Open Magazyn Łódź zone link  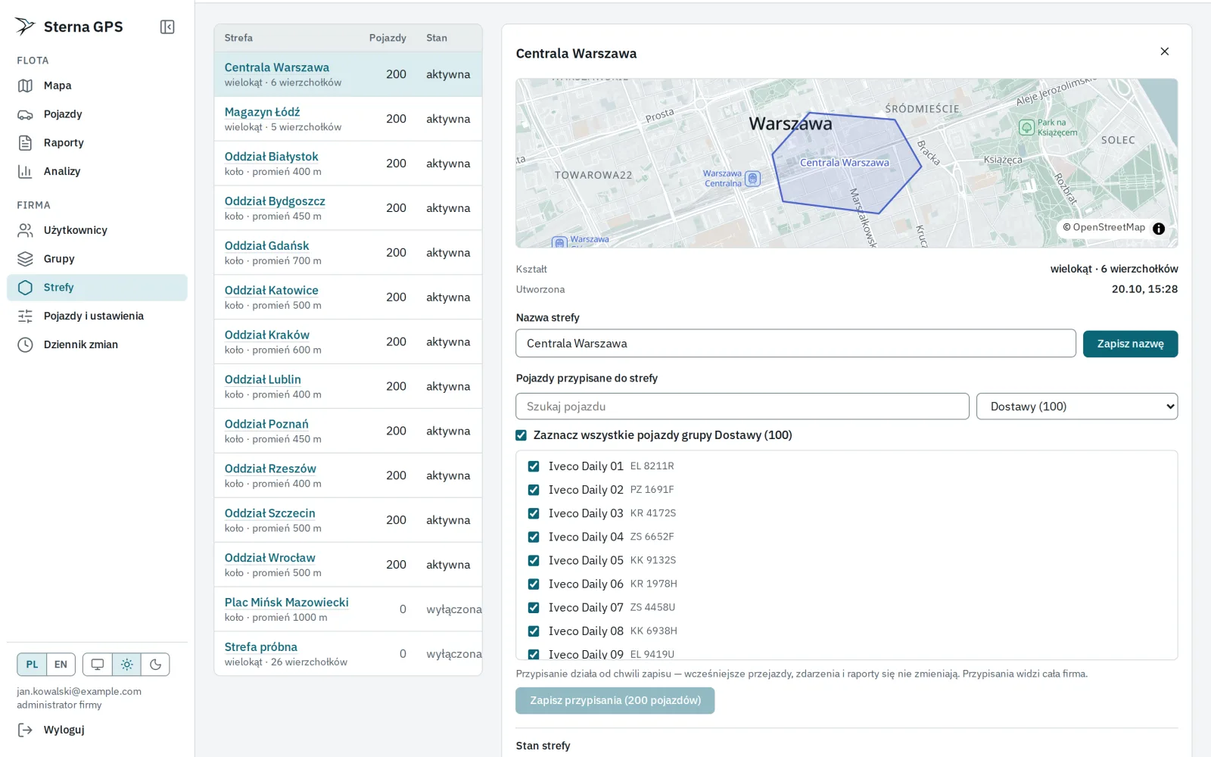(262, 112)
